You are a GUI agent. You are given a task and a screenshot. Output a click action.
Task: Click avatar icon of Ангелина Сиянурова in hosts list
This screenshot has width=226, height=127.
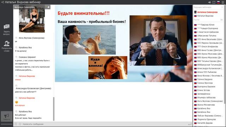pyautogui.click(x=195, y=12)
